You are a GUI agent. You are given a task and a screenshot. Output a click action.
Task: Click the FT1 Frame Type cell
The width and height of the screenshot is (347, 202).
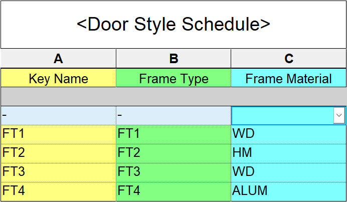click(x=173, y=133)
